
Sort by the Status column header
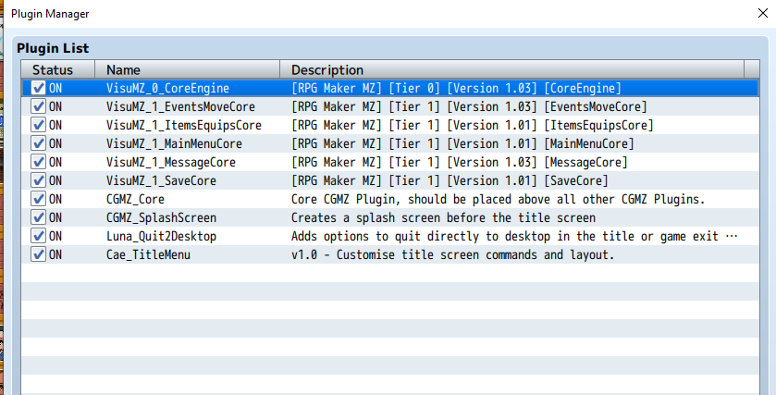click(58, 69)
